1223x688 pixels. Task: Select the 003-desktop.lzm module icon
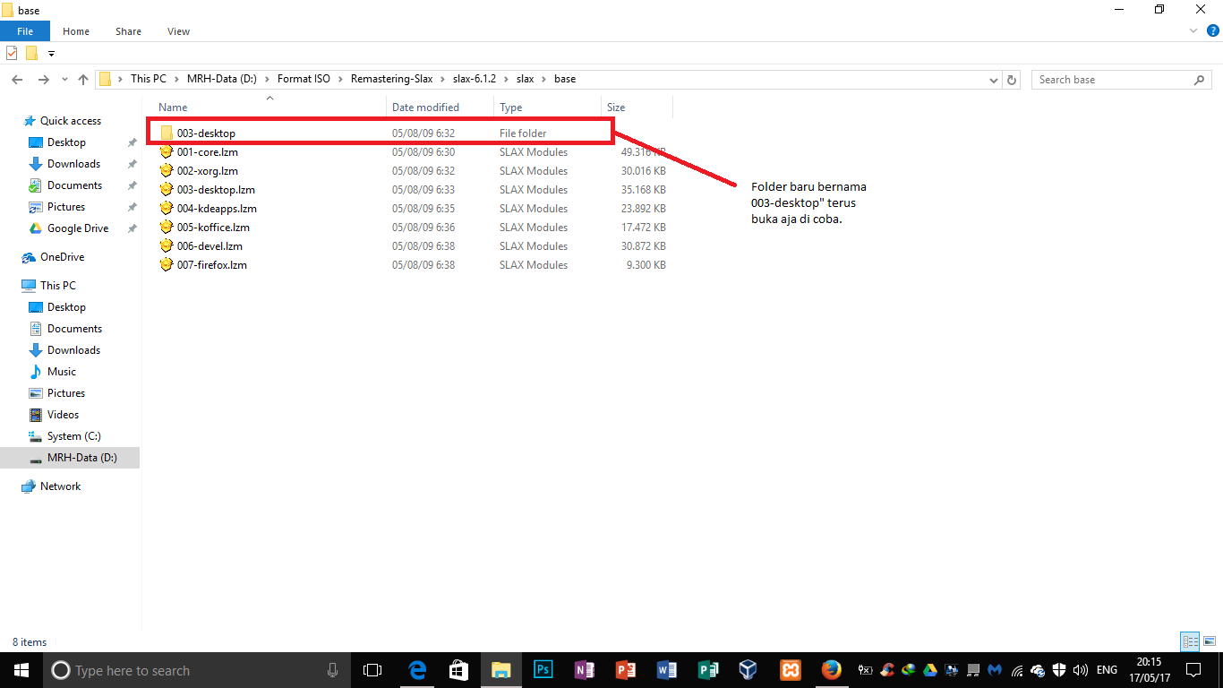click(x=167, y=190)
